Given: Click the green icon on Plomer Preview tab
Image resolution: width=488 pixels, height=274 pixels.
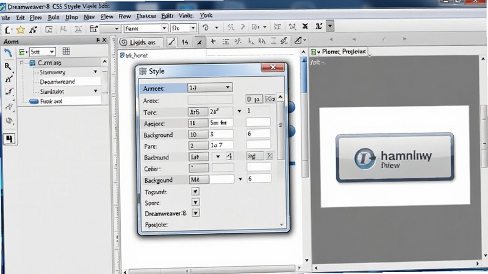Looking at the screenshot, I should coord(314,52).
